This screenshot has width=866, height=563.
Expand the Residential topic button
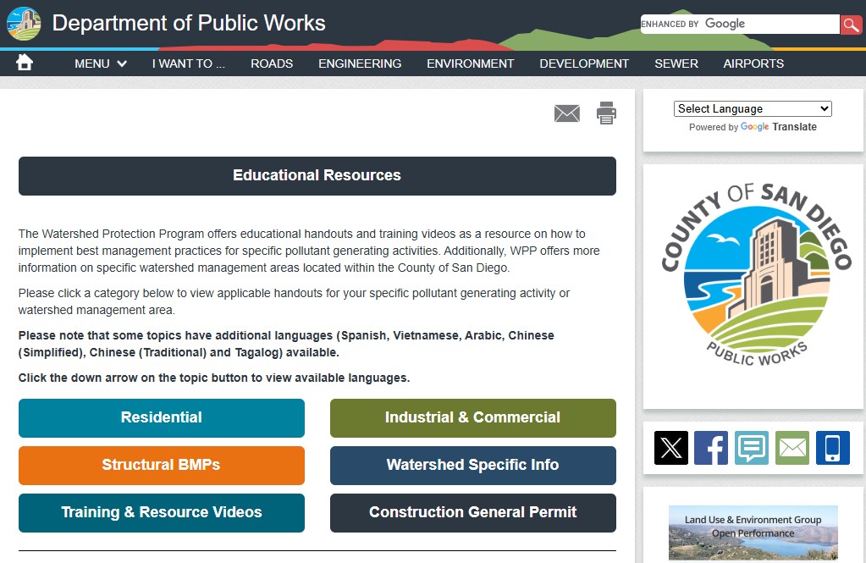tap(162, 417)
